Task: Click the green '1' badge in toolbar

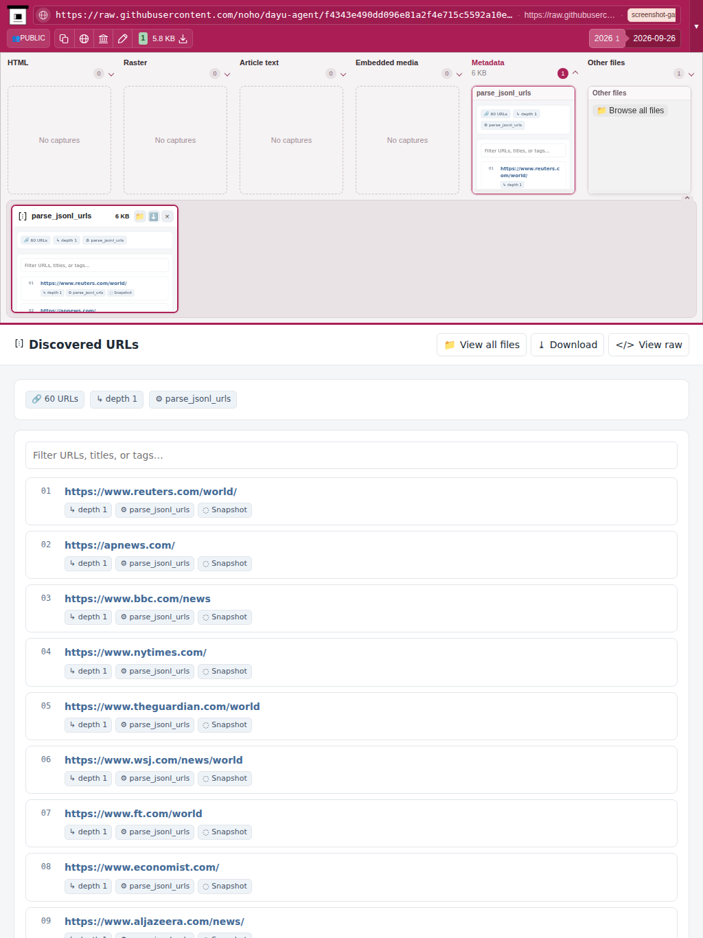Action: [x=143, y=38]
